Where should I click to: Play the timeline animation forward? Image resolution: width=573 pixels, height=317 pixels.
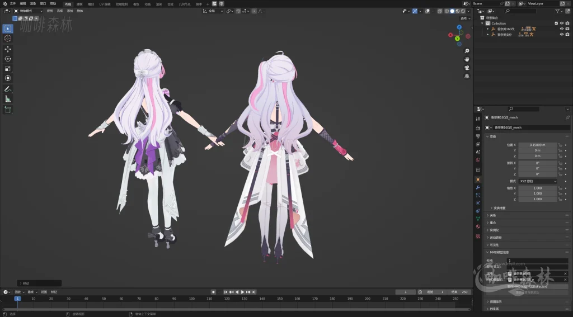(x=242, y=292)
